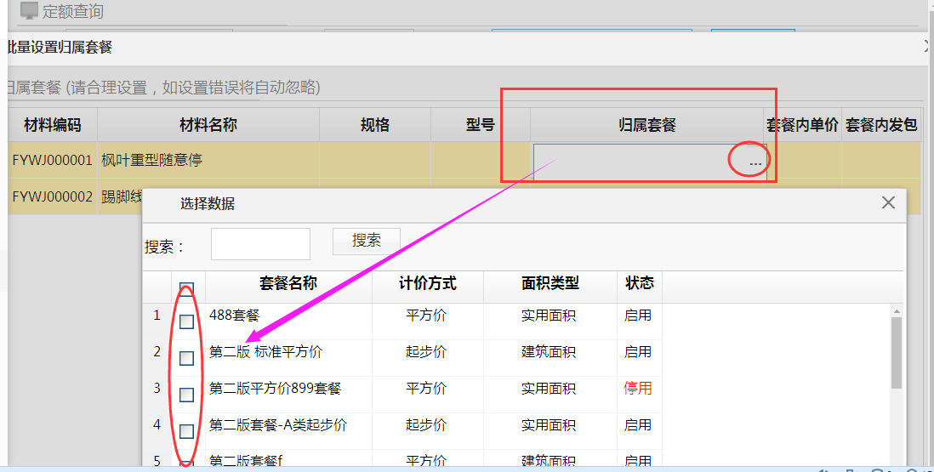This screenshot has width=934, height=472.
Task: Open the 归属套餐 ellipsis picker button
Action: (x=755, y=162)
